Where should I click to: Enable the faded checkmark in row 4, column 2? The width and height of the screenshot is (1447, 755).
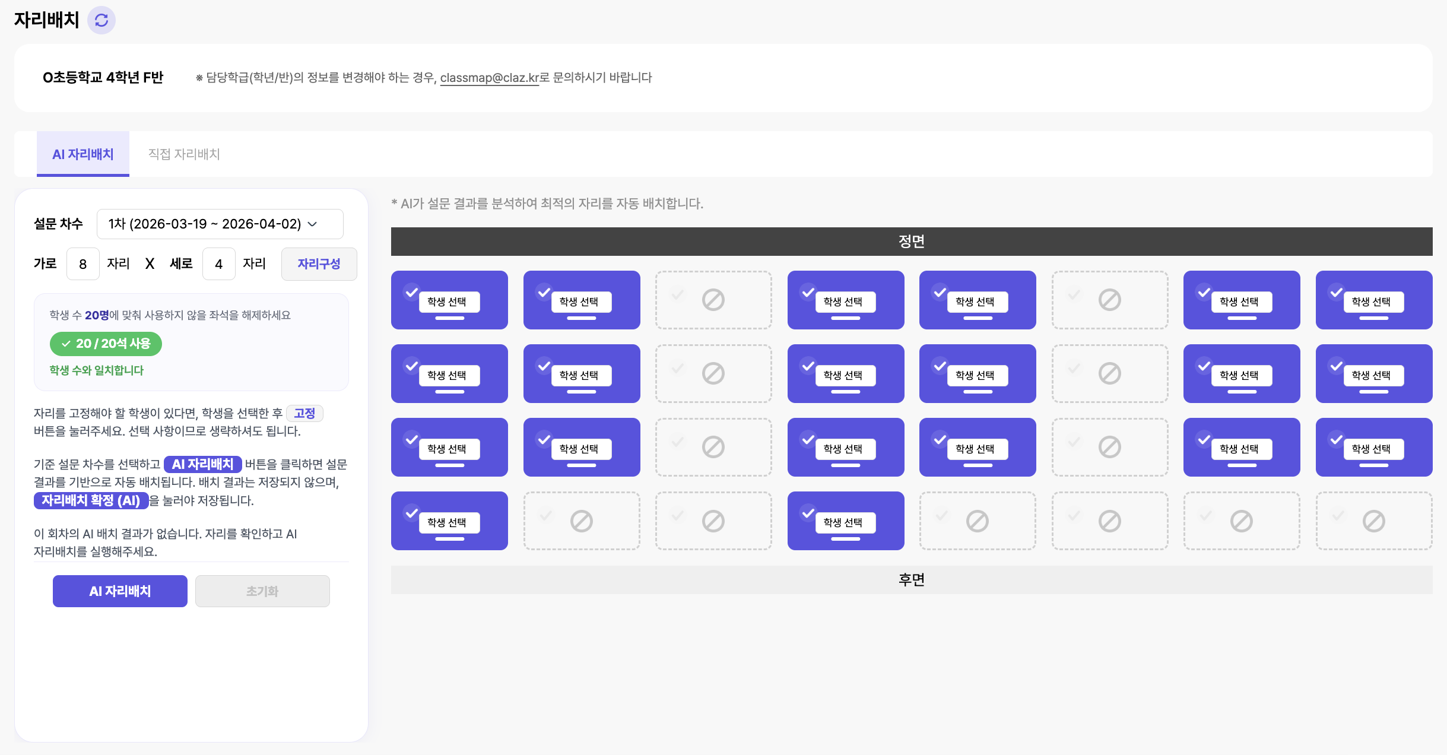(545, 515)
